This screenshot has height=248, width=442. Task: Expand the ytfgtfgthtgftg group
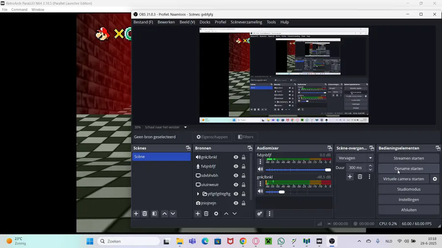point(198,194)
